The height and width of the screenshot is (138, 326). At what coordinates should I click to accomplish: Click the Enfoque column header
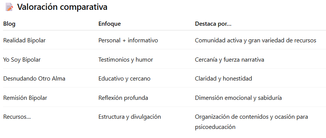(110, 24)
